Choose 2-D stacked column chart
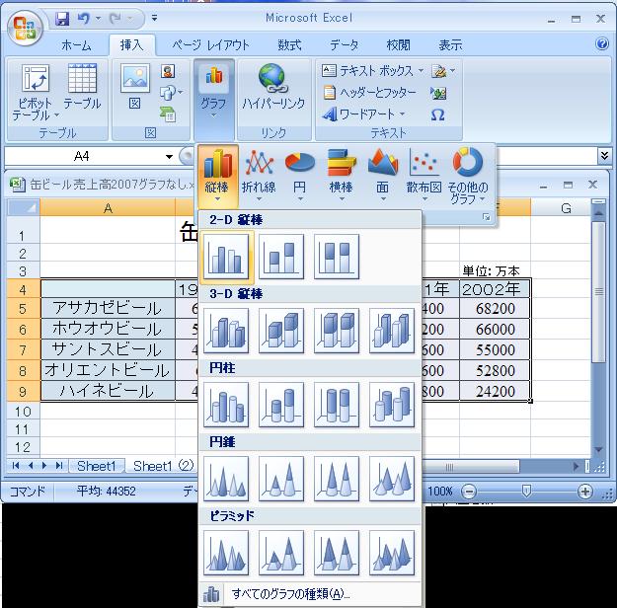The width and height of the screenshot is (617, 608). tap(281, 257)
